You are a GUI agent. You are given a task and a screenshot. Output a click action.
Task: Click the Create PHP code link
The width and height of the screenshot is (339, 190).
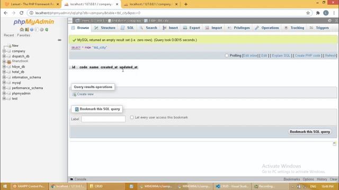(307, 55)
